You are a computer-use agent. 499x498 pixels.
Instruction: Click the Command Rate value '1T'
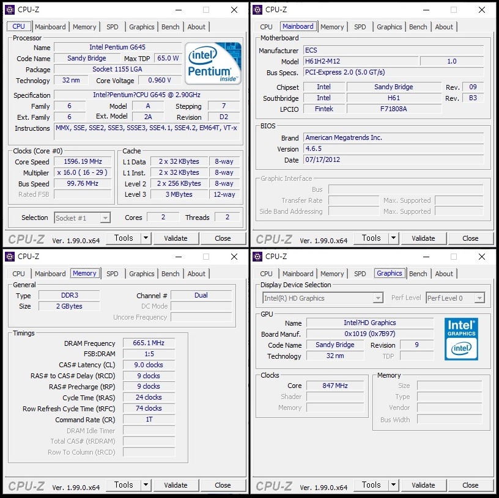tap(149, 419)
